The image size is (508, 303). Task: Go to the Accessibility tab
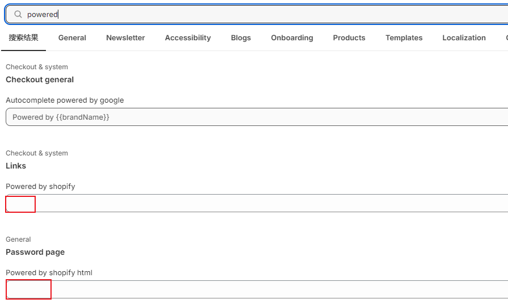(188, 38)
